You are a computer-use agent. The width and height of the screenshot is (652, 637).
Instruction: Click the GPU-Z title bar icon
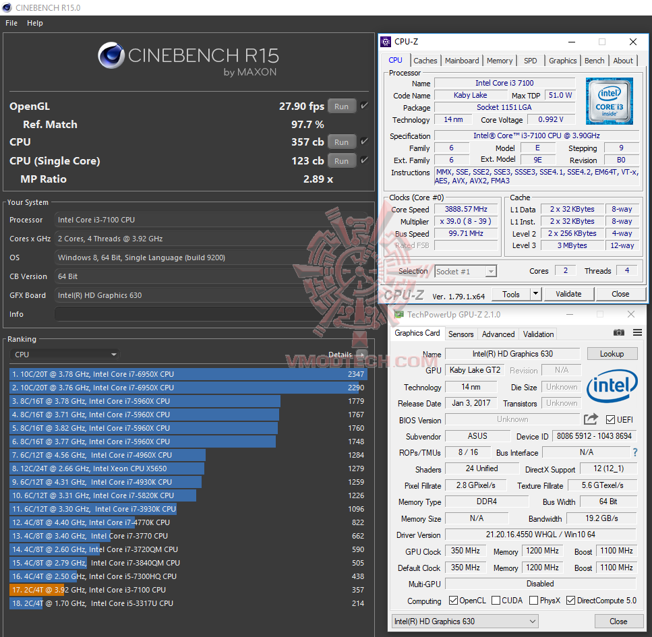pyautogui.click(x=398, y=314)
